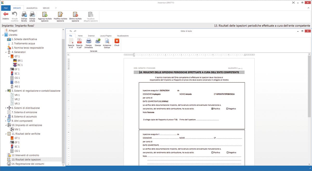Select CS 1 generator item

click(15, 82)
